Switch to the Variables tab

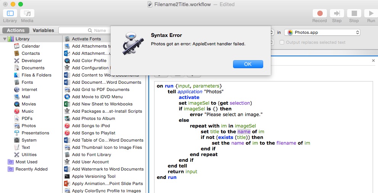click(x=43, y=30)
